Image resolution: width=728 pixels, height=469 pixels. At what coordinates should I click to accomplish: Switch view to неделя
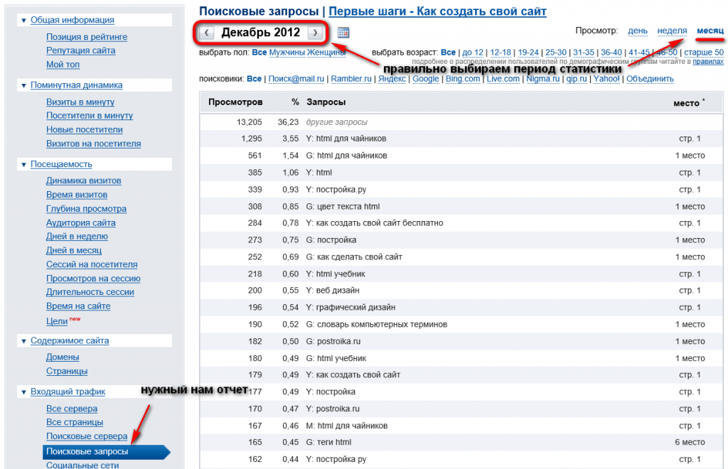(672, 31)
